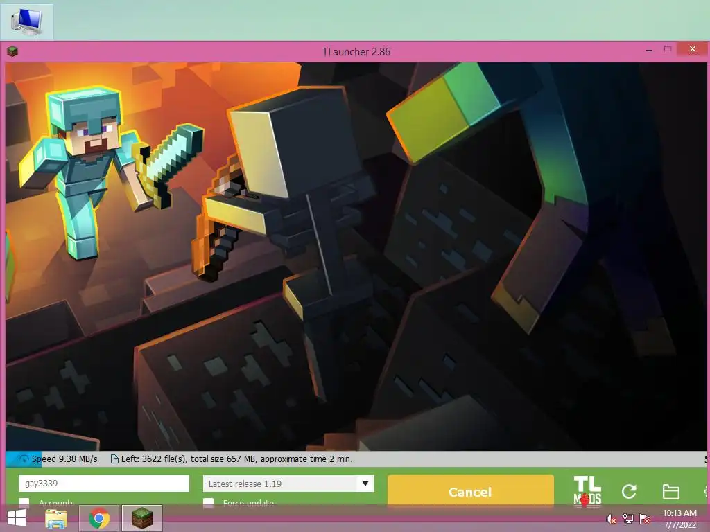Viewport: 710px width, 532px height.
Task: Click the download progress bar
Action: click(356, 459)
